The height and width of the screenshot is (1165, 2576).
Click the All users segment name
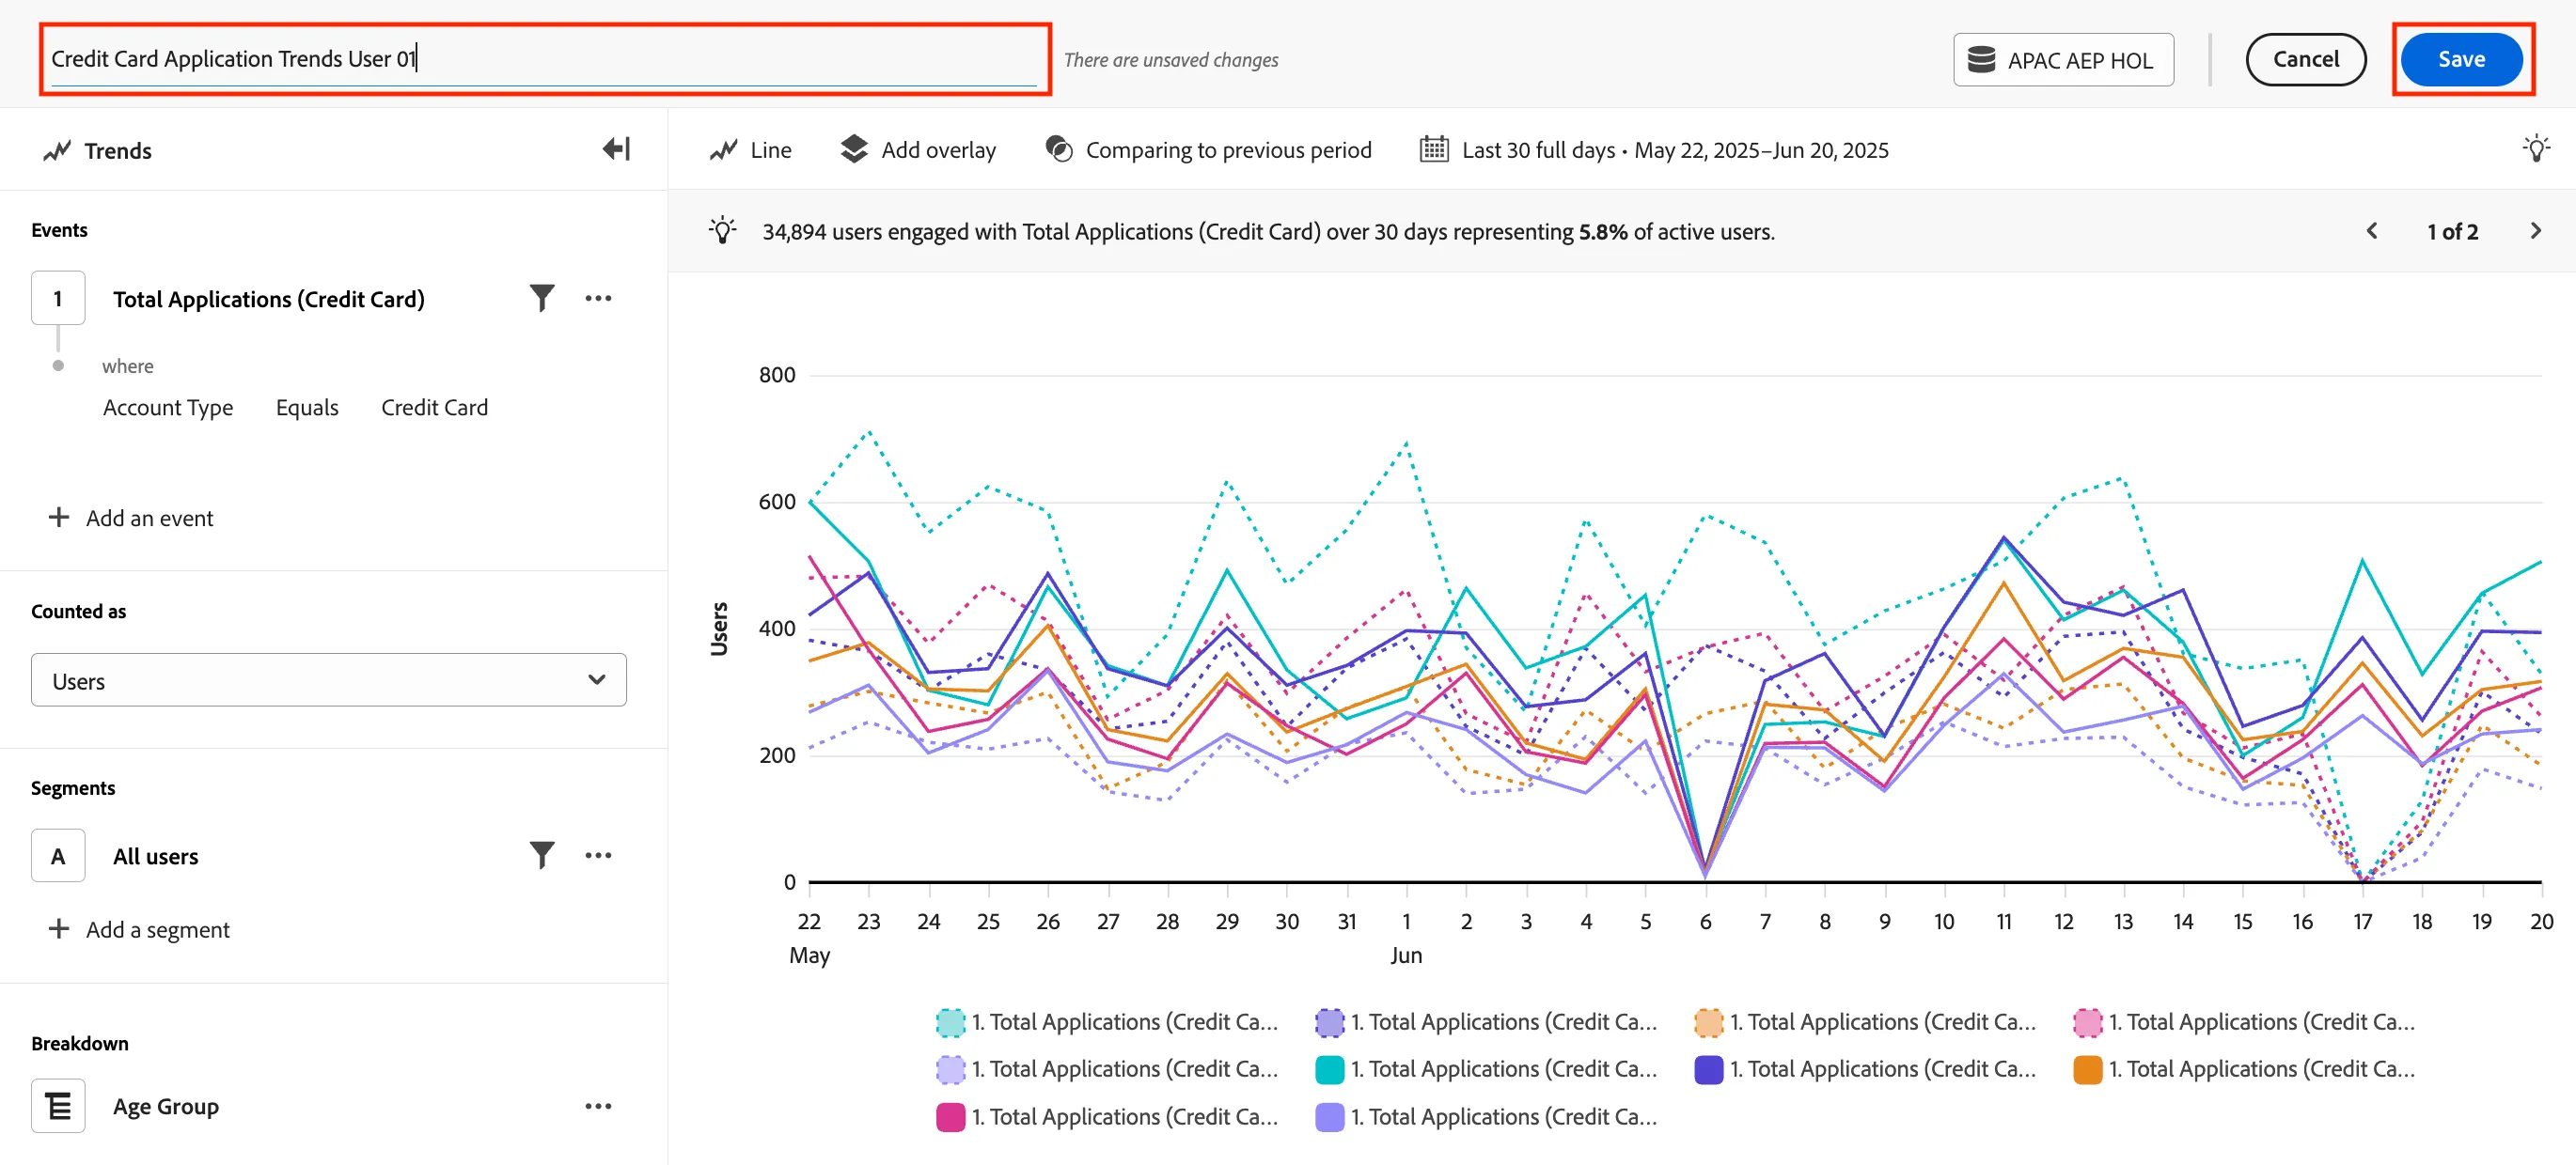pyautogui.click(x=156, y=856)
